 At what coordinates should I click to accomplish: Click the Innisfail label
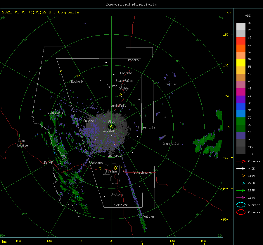pyautogui.click(x=118, y=105)
